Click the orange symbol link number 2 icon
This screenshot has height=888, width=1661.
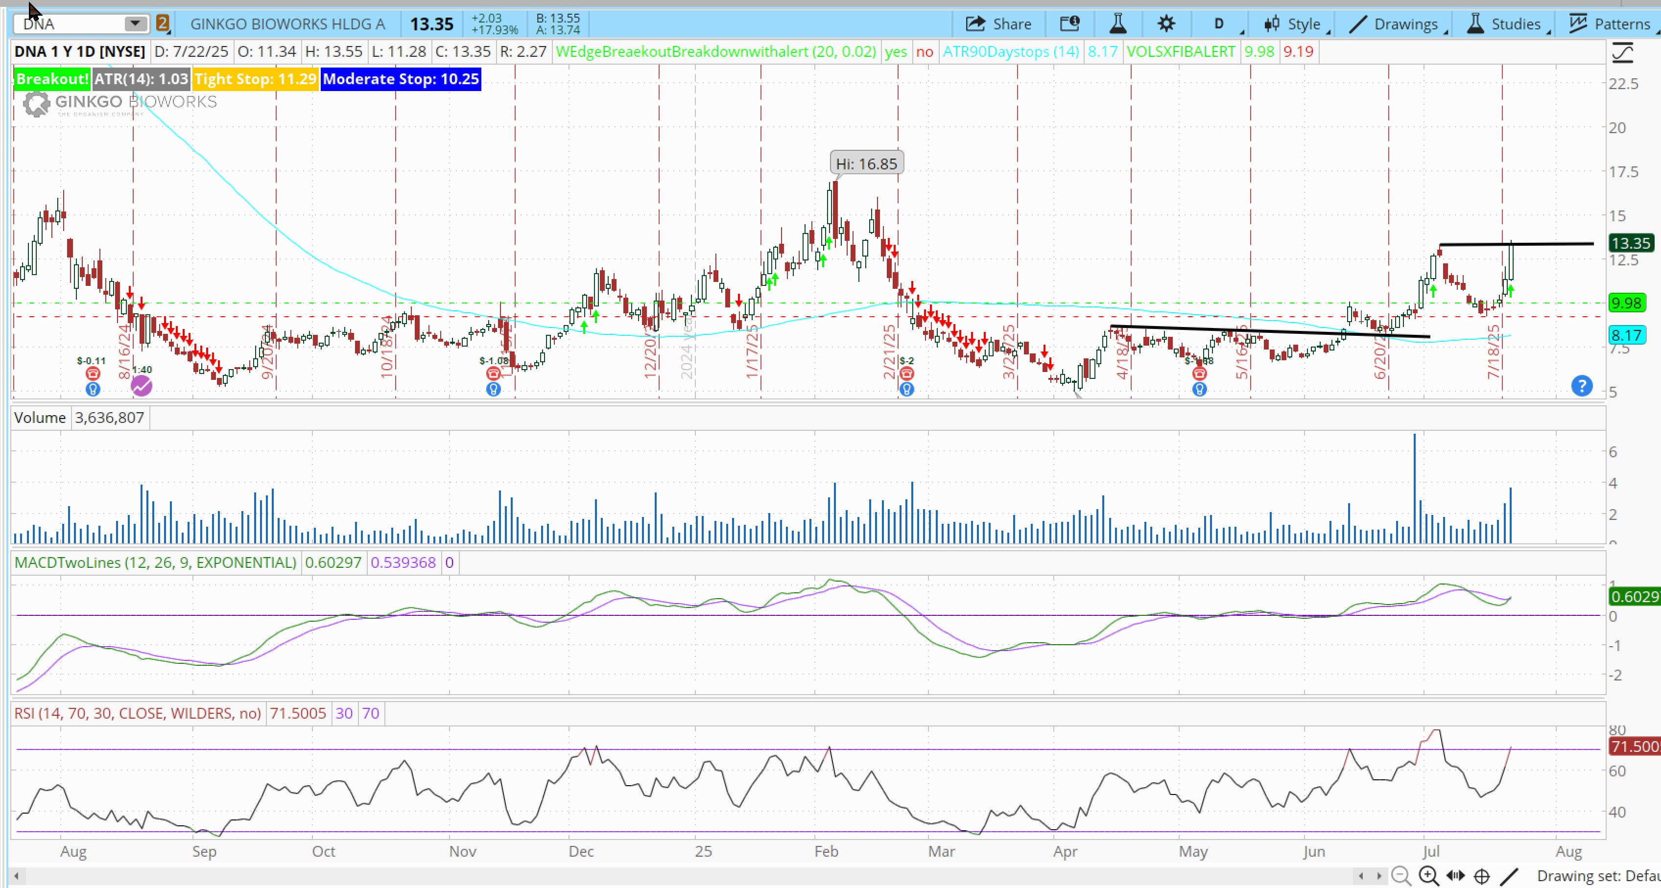coord(163,24)
